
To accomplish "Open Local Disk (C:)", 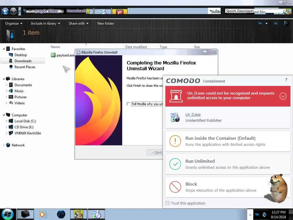I will pos(25,121).
